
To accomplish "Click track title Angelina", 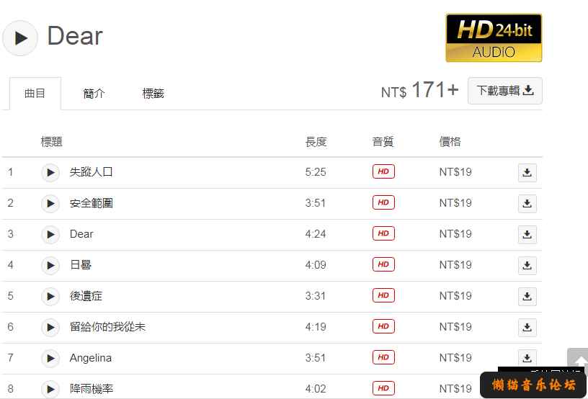I will pos(90,358).
